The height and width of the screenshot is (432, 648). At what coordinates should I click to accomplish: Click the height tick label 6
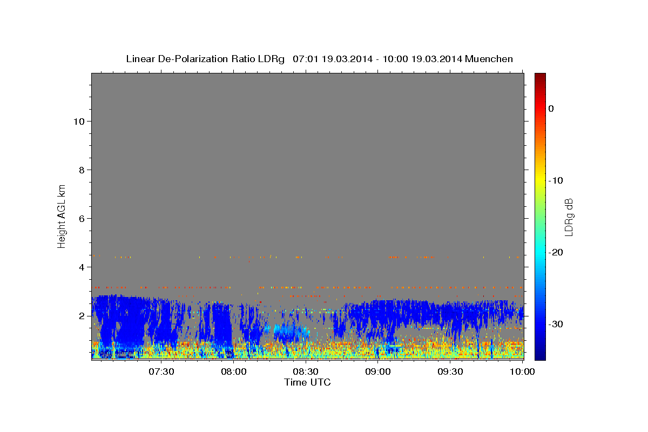coord(82,219)
